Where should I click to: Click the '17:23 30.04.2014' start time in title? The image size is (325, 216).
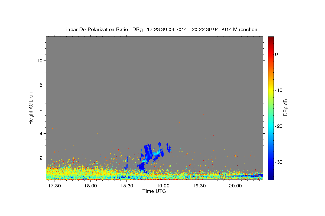click(167, 29)
